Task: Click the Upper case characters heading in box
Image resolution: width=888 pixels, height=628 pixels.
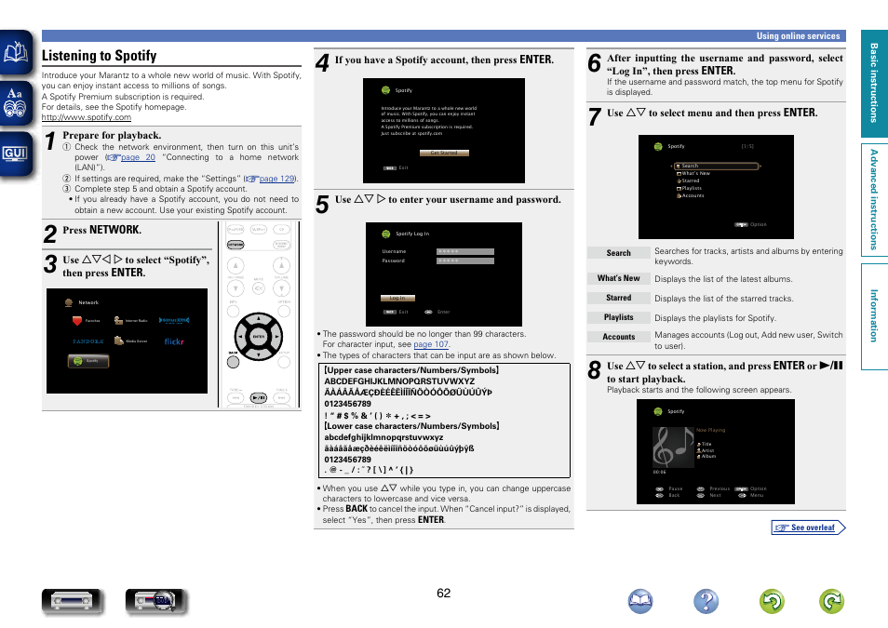Action: coord(411,370)
